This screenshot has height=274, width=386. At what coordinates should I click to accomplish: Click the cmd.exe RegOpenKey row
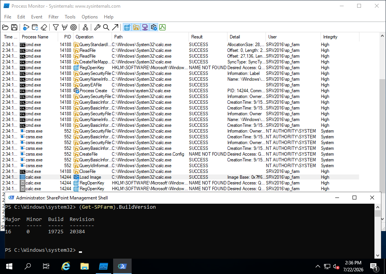click(180, 68)
